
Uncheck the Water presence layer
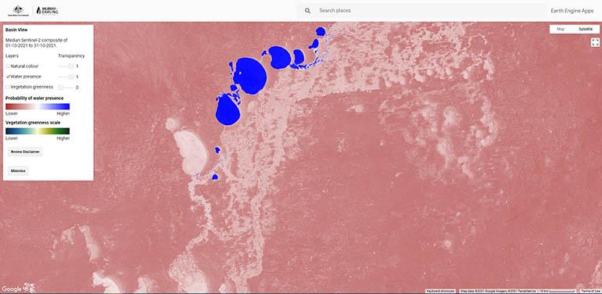click(x=8, y=77)
